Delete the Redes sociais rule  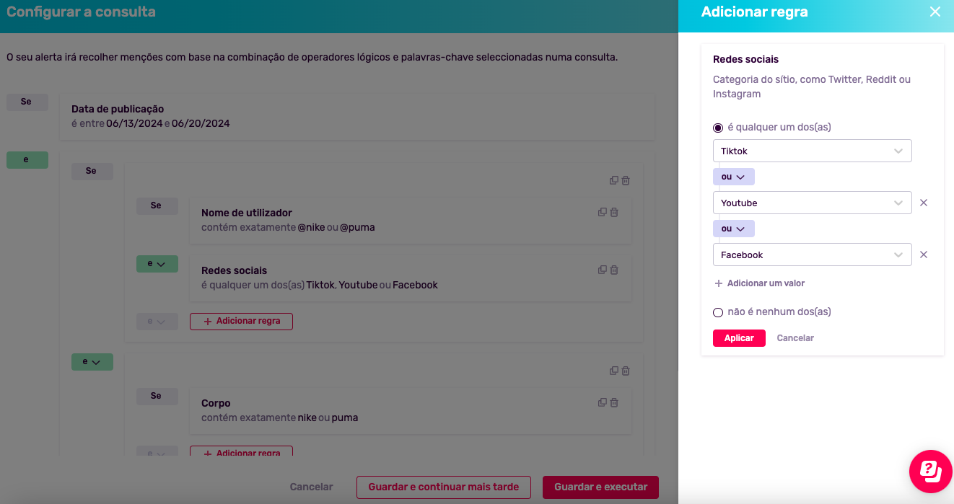(614, 270)
